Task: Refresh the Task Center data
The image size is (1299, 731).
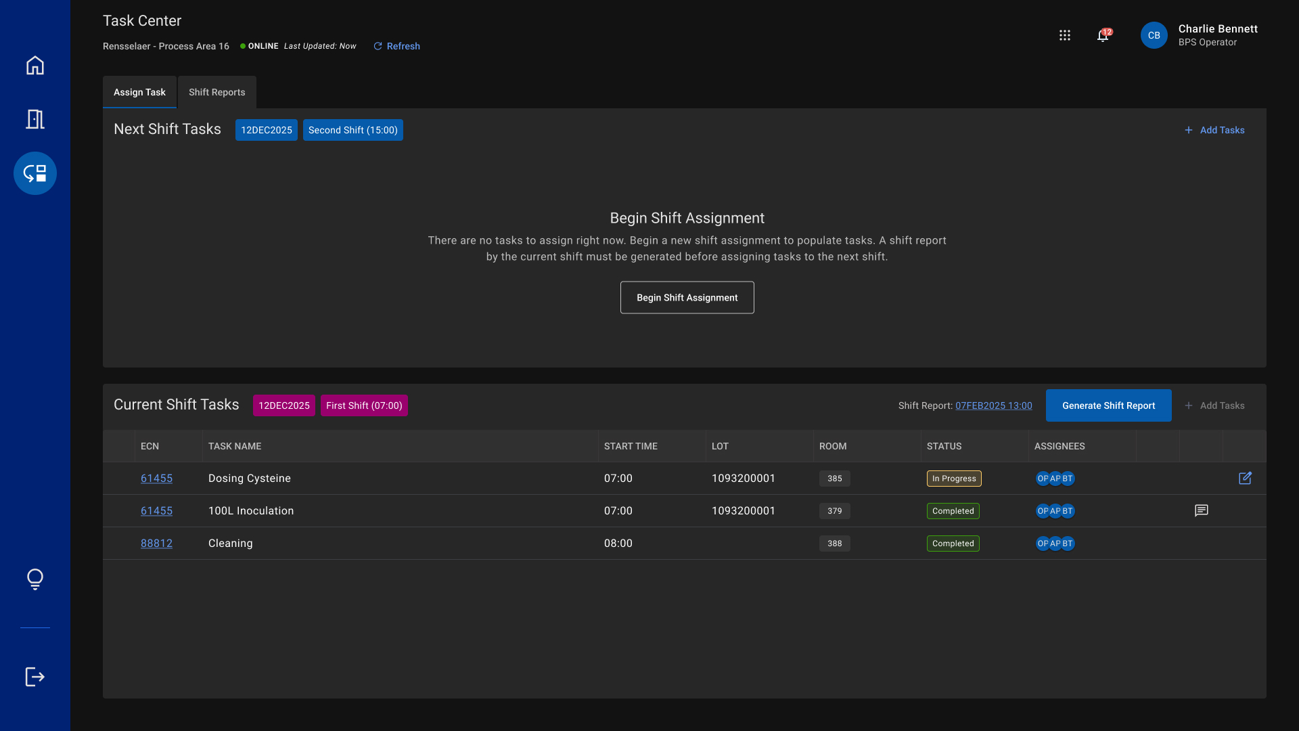Action: (396, 46)
